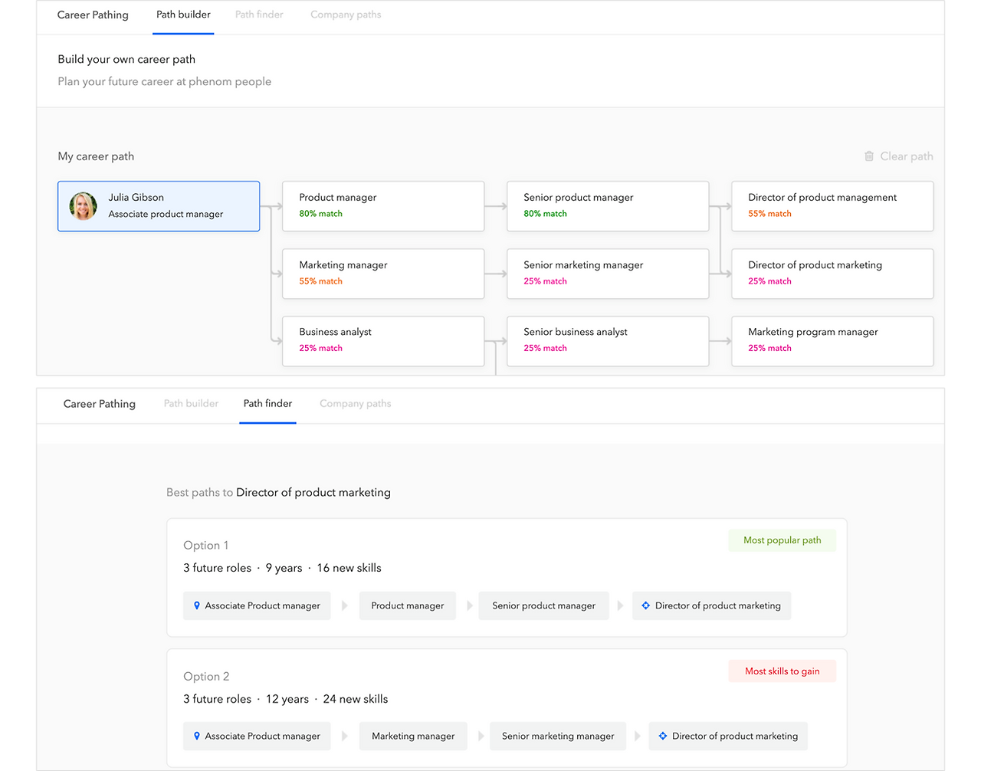The image size is (981, 771).
Task: Click the Most popular path badge
Action: (x=782, y=540)
